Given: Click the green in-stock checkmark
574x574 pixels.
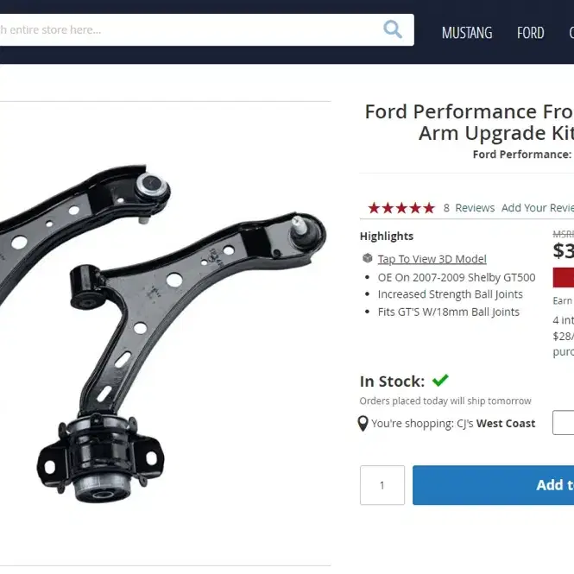Looking at the screenshot, I should click(x=440, y=381).
